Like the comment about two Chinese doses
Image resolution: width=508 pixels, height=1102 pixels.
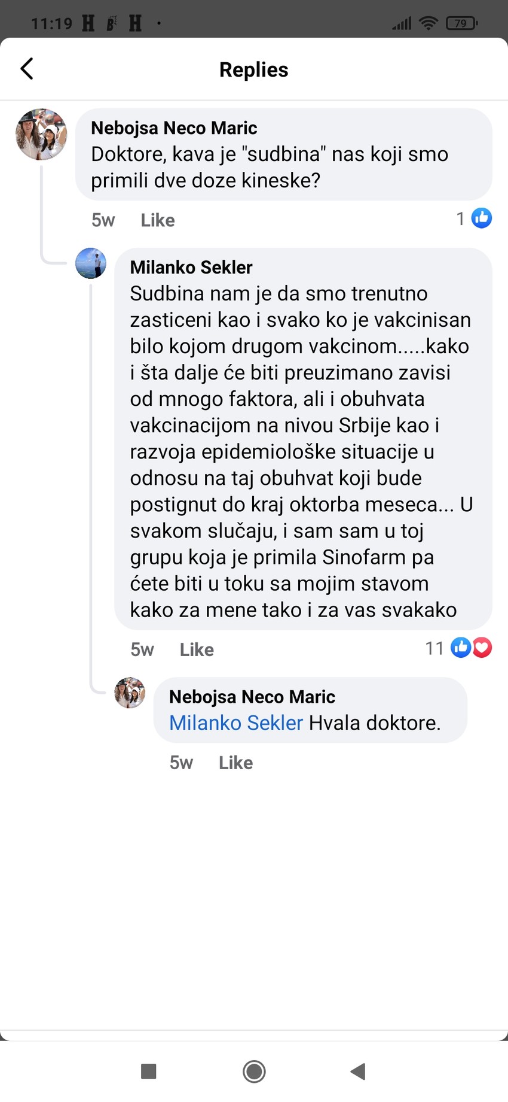158,220
